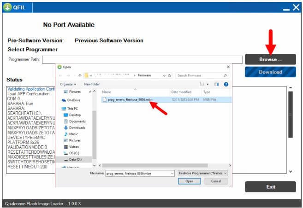Select This PC in navigation pane
Image resolution: width=303 pixels, height=208 pixels.
(70, 109)
